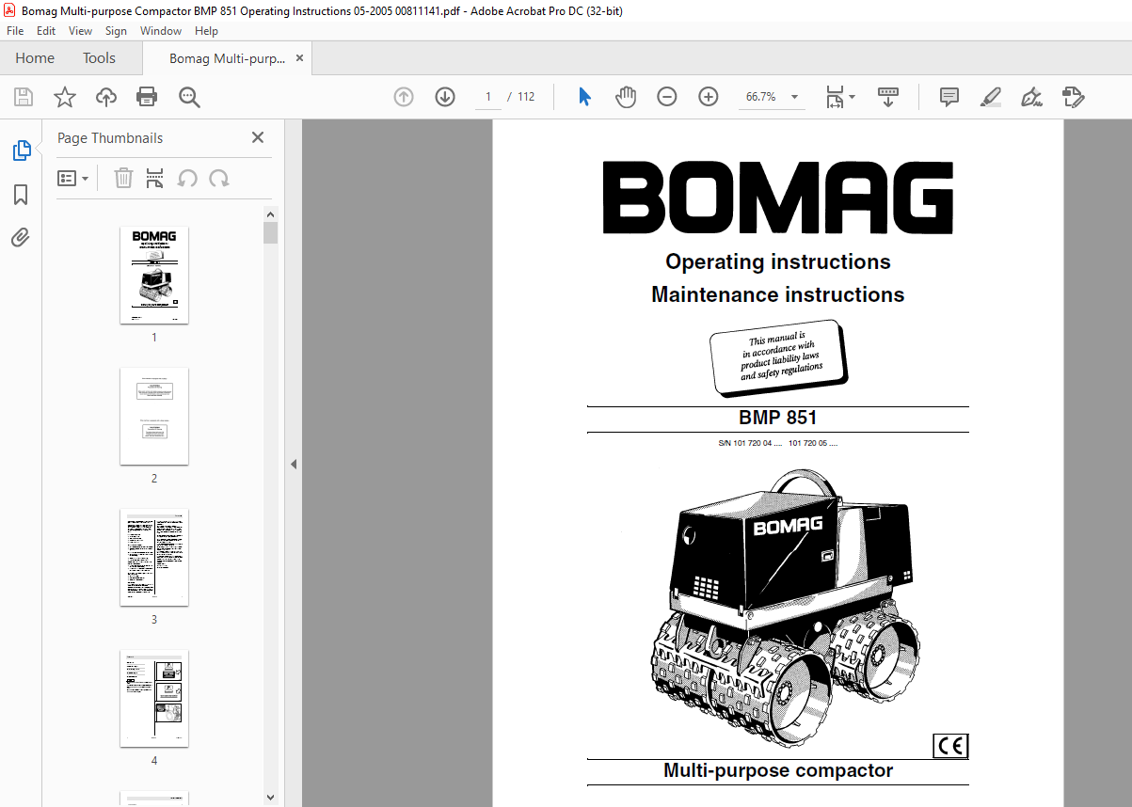Open the Page Thumbnails sidebar icon
This screenshot has width=1132, height=807.
point(21,150)
